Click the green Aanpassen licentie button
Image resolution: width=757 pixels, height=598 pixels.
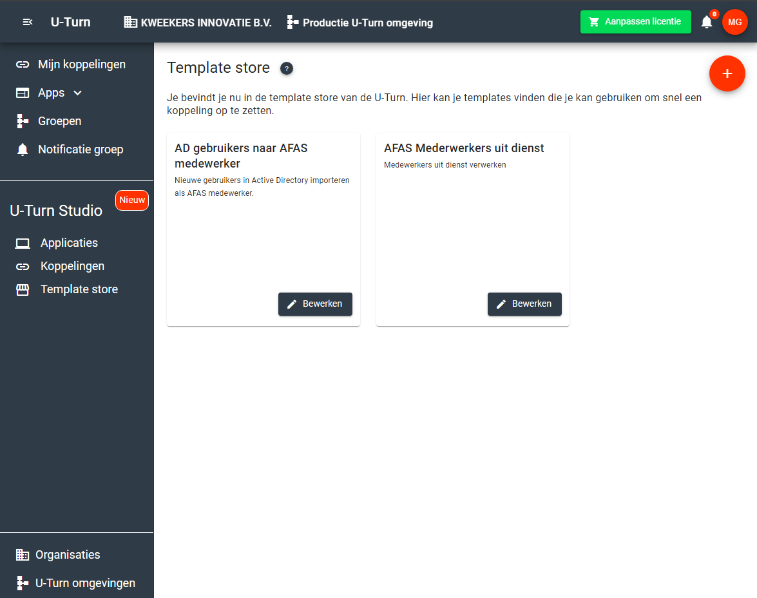pyautogui.click(x=635, y=22)
